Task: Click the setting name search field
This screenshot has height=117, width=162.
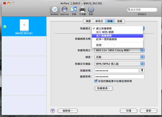Action: [142, 10]
